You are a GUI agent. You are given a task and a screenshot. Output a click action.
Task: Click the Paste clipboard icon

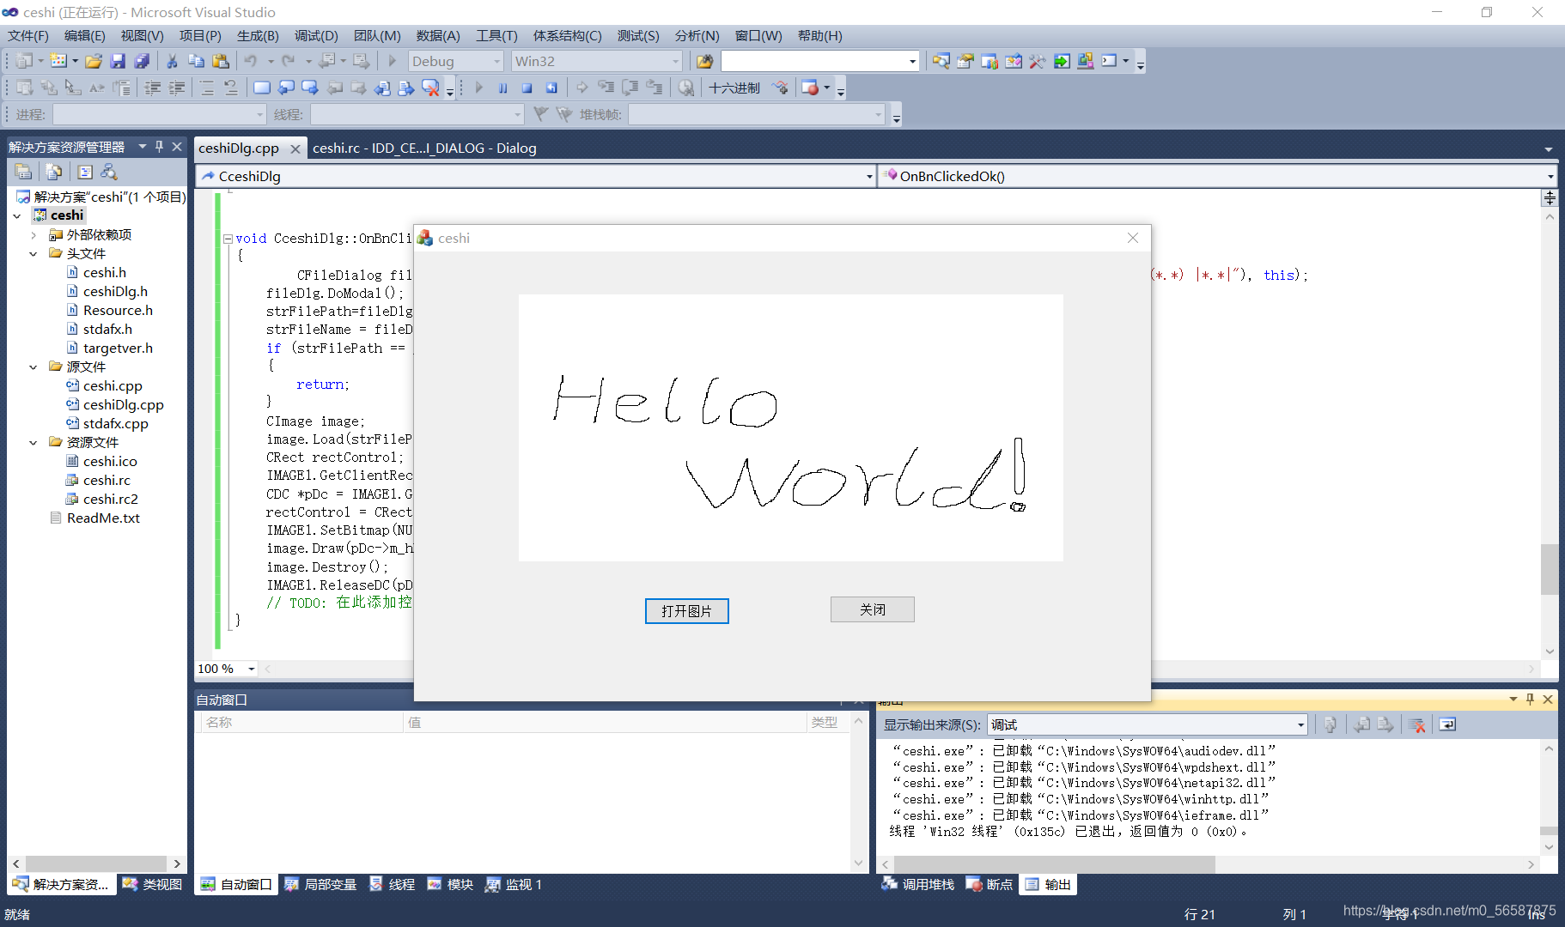tap(221, 61)
